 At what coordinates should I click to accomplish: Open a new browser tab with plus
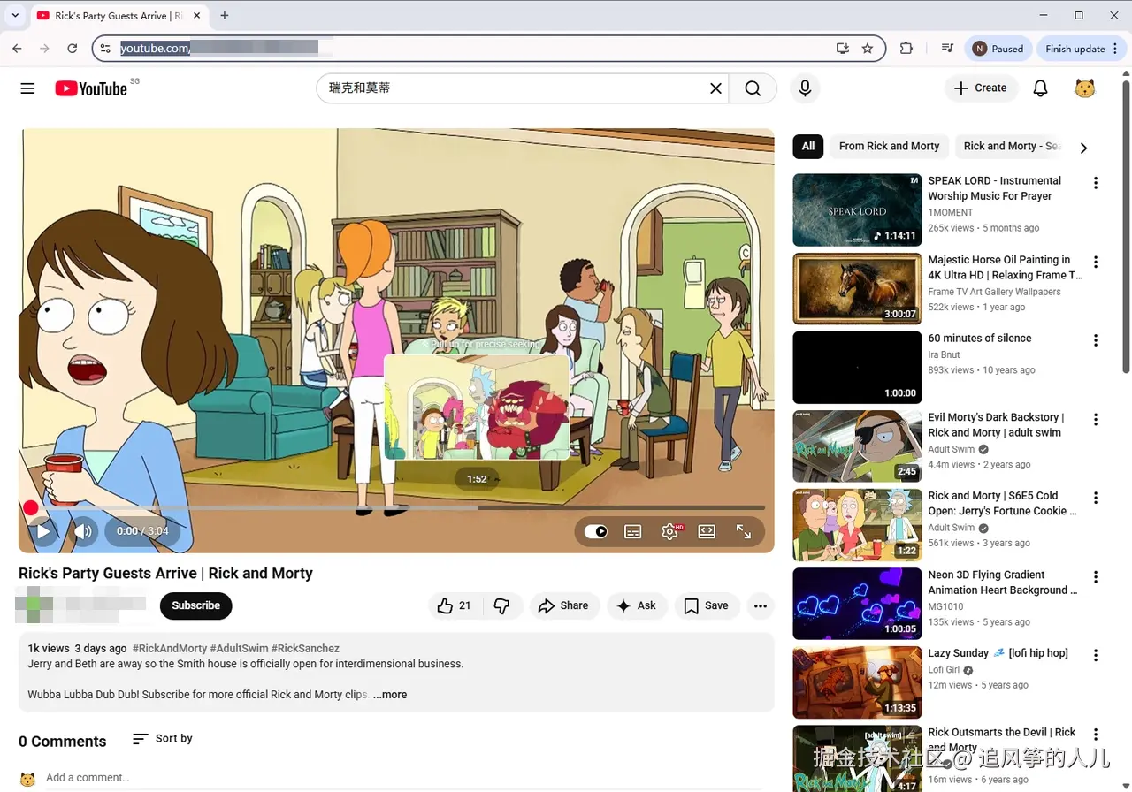[x=225, y=15]
